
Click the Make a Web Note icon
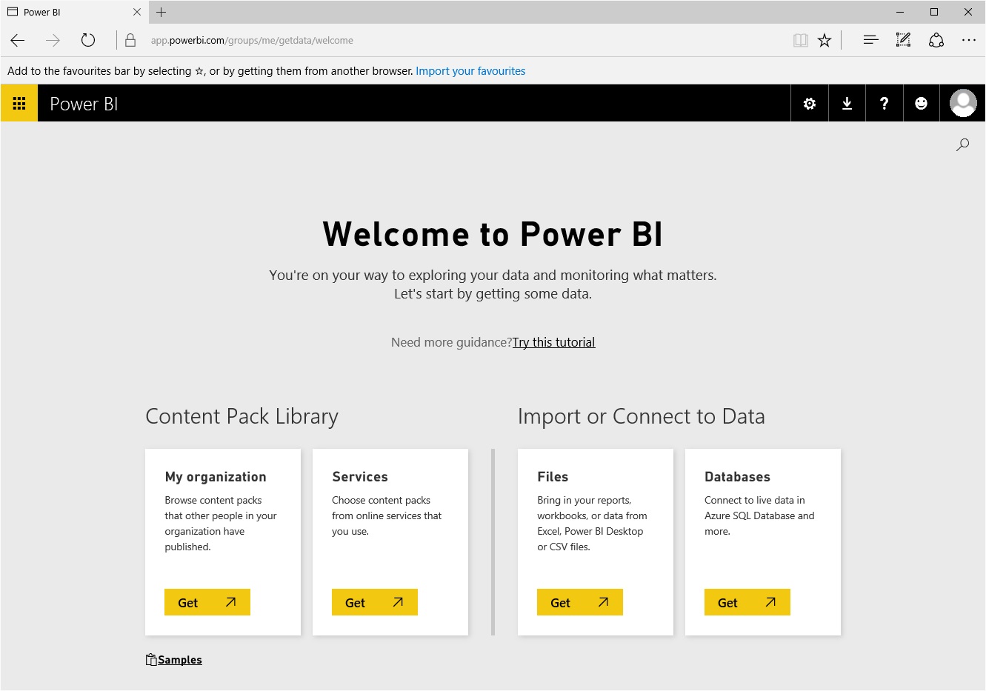click(x=903, y=40)
